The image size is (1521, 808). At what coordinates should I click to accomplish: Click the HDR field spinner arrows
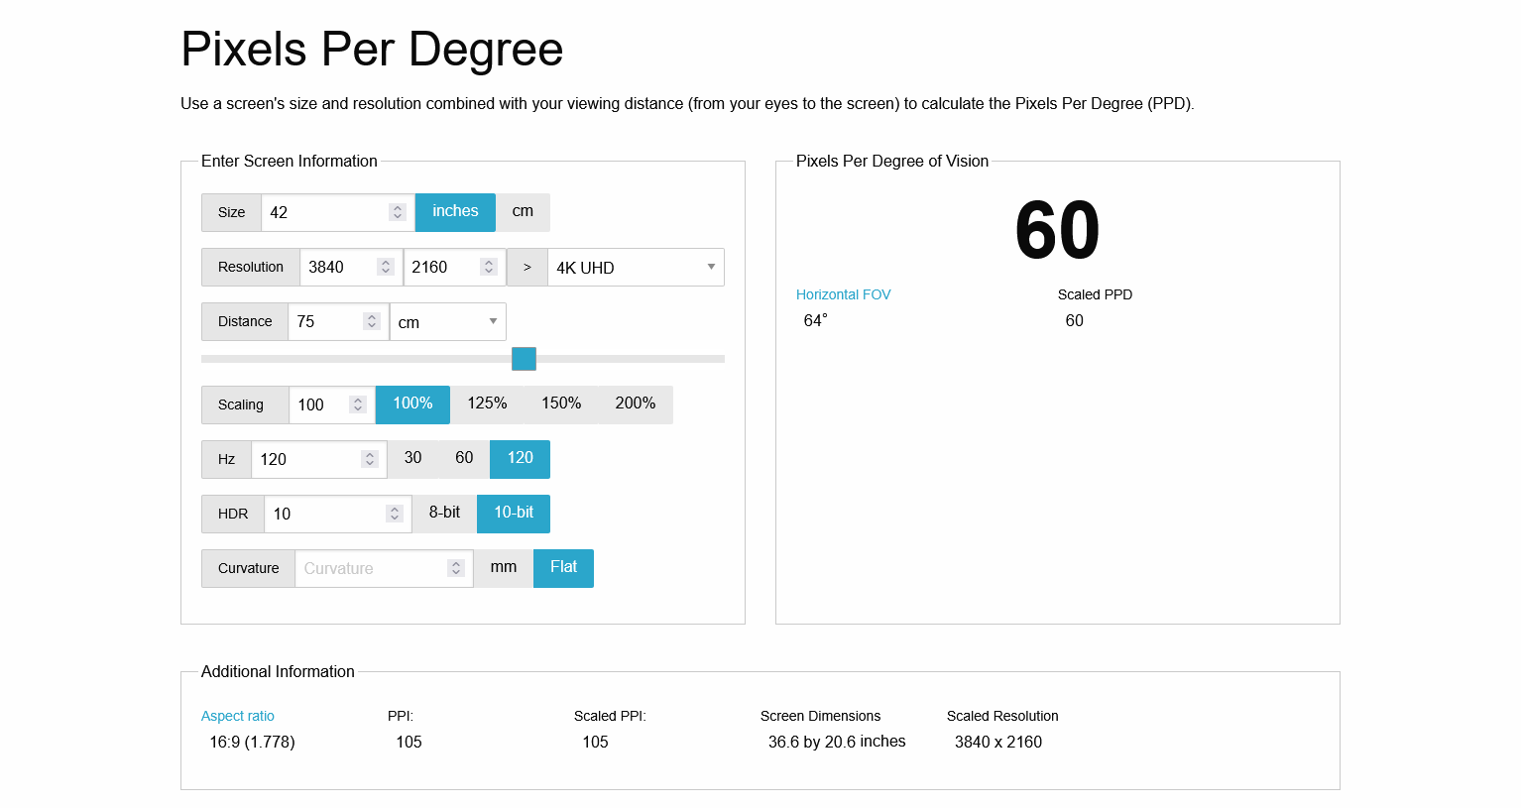click(395, 514)
